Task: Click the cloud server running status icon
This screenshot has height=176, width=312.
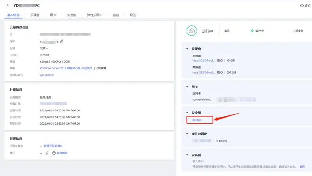Action: click(x=192, y=31)
